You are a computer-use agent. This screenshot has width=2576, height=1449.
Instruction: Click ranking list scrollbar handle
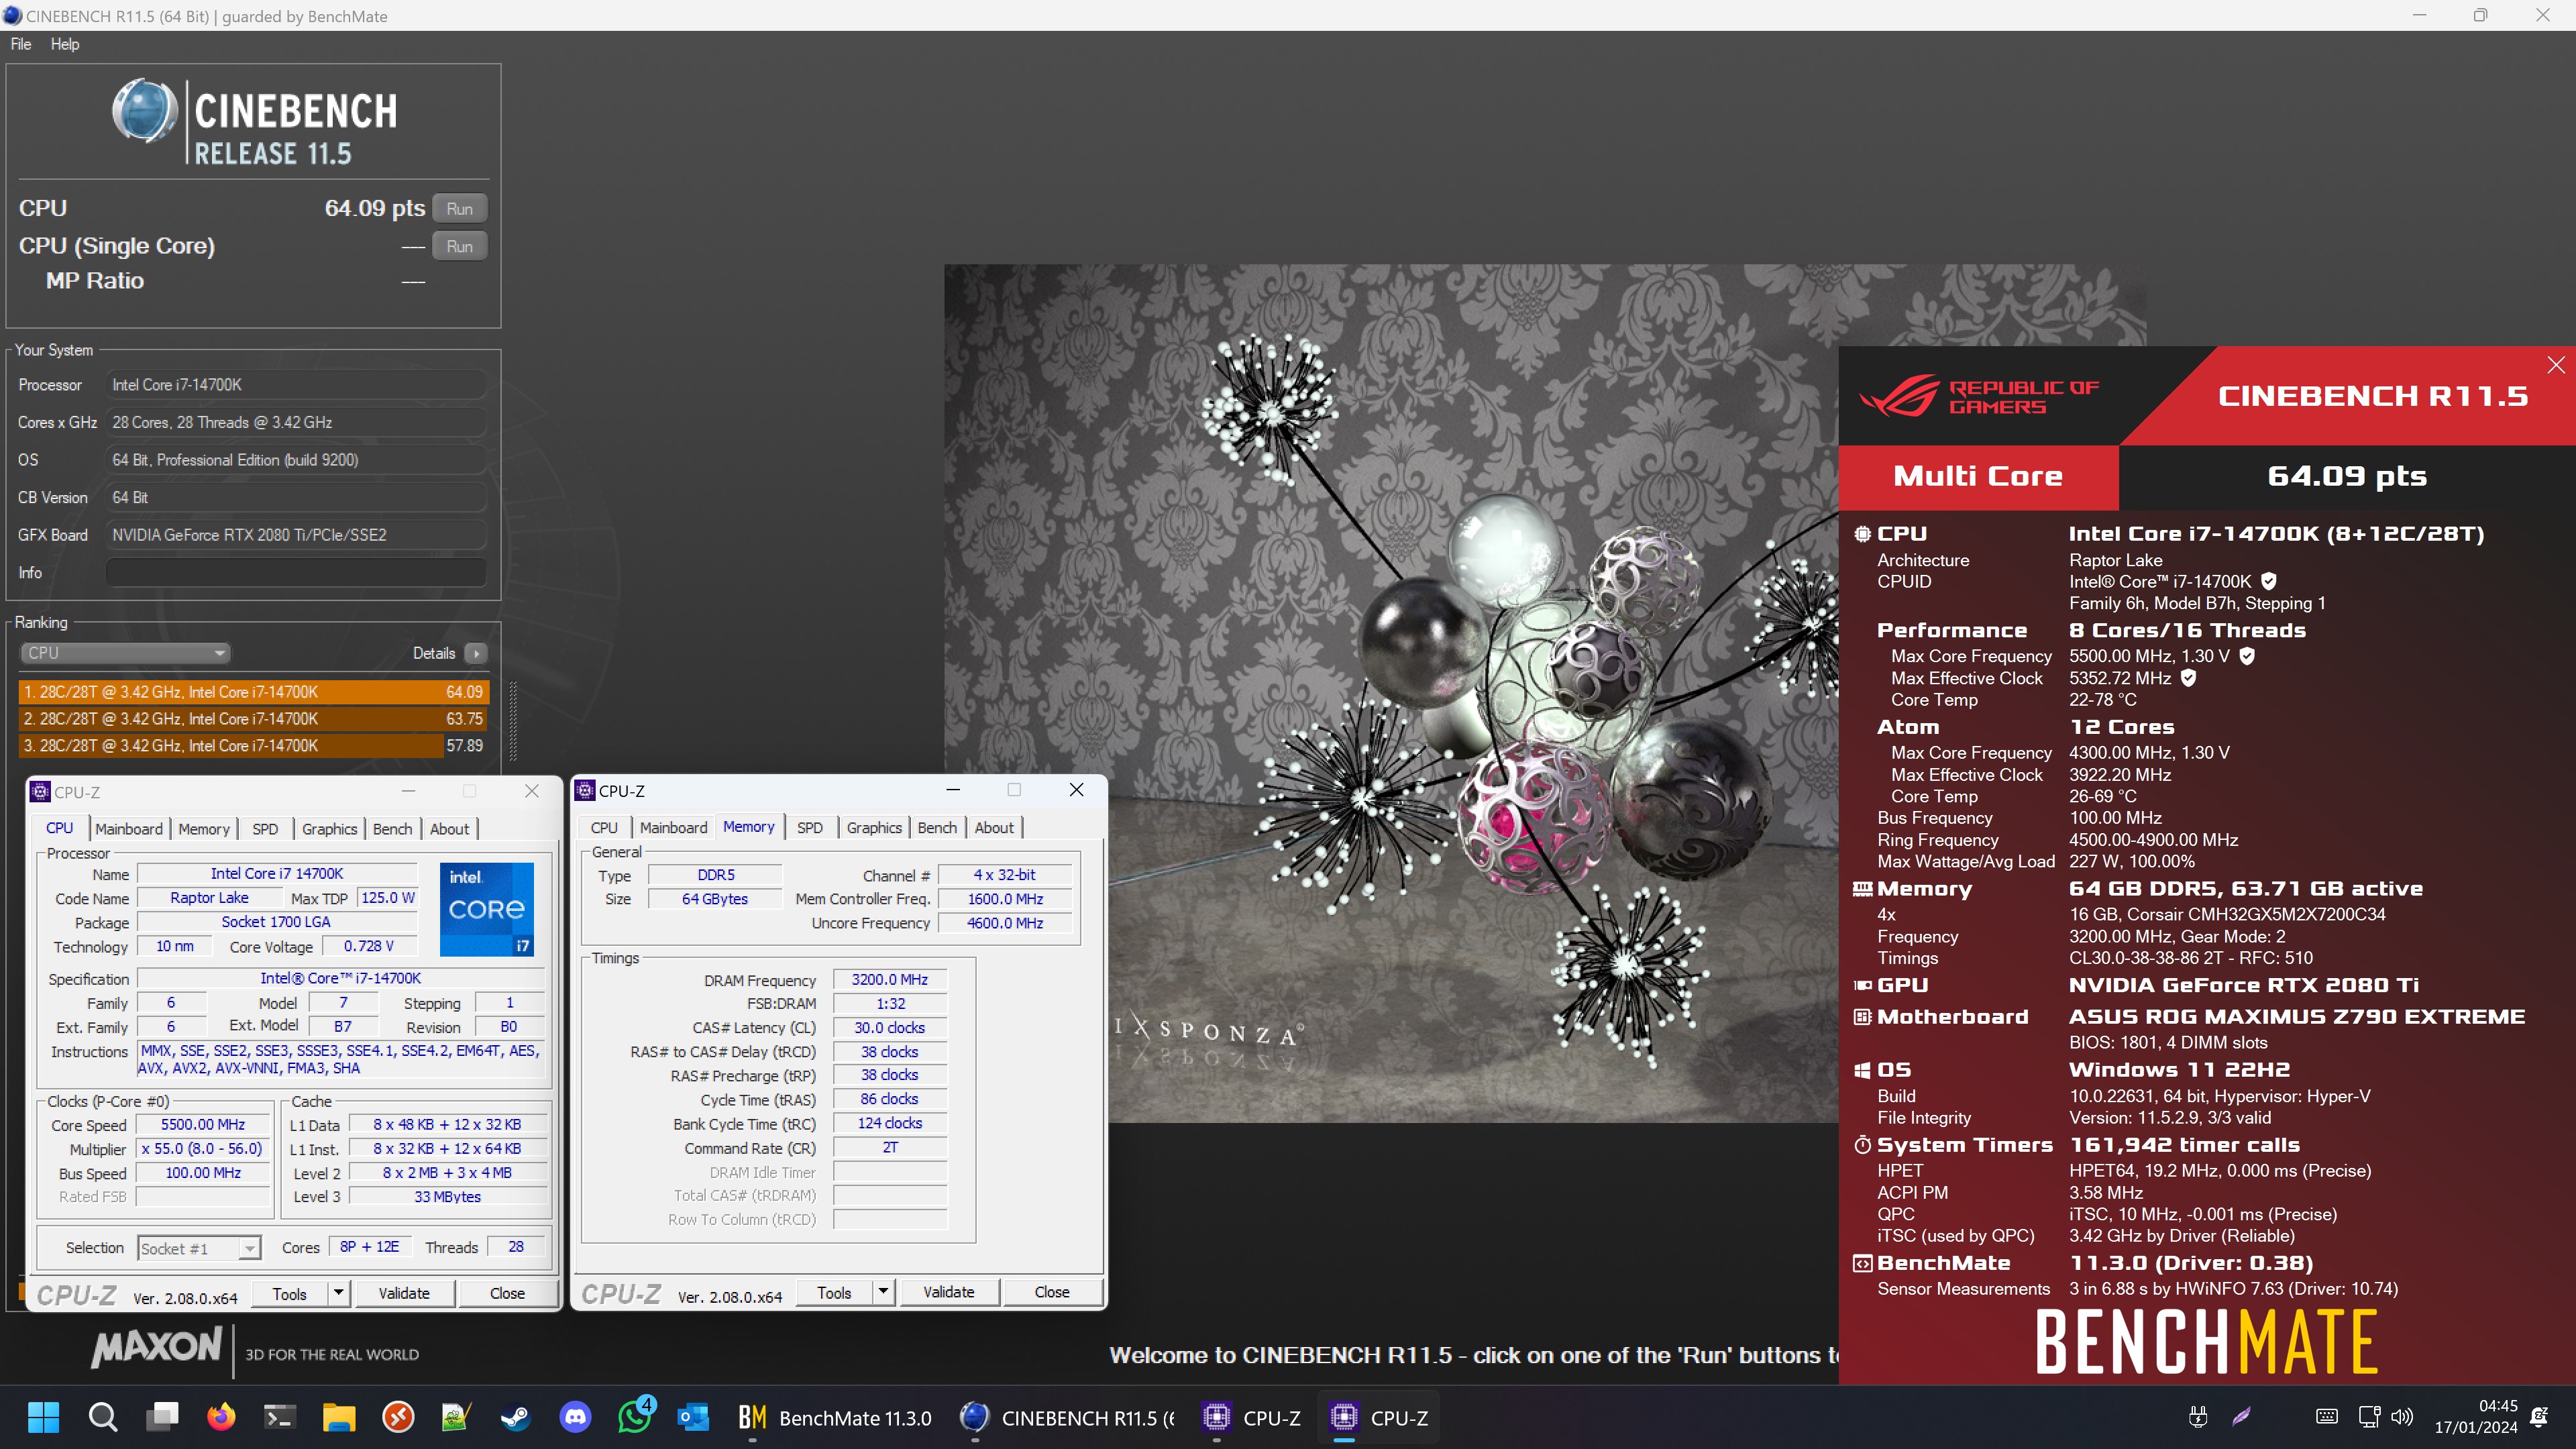coord(513,720)
